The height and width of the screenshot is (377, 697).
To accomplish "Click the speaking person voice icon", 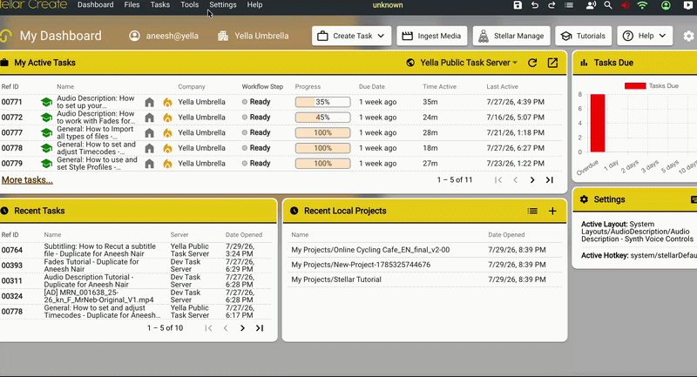I will tap(591, 5).
